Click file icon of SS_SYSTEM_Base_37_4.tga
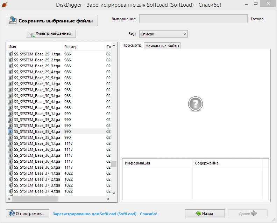 [10, 191]
